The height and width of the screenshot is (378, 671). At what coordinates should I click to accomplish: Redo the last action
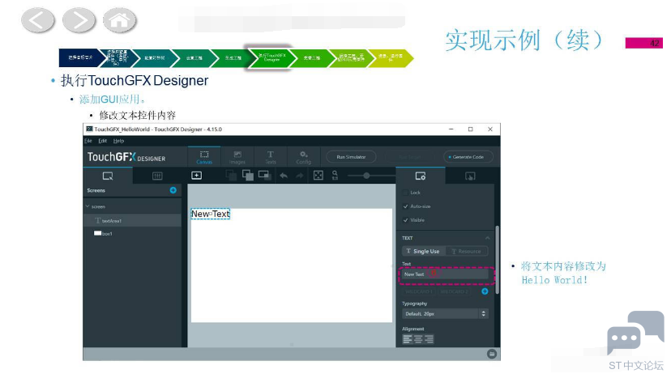[x=300, y=176]
